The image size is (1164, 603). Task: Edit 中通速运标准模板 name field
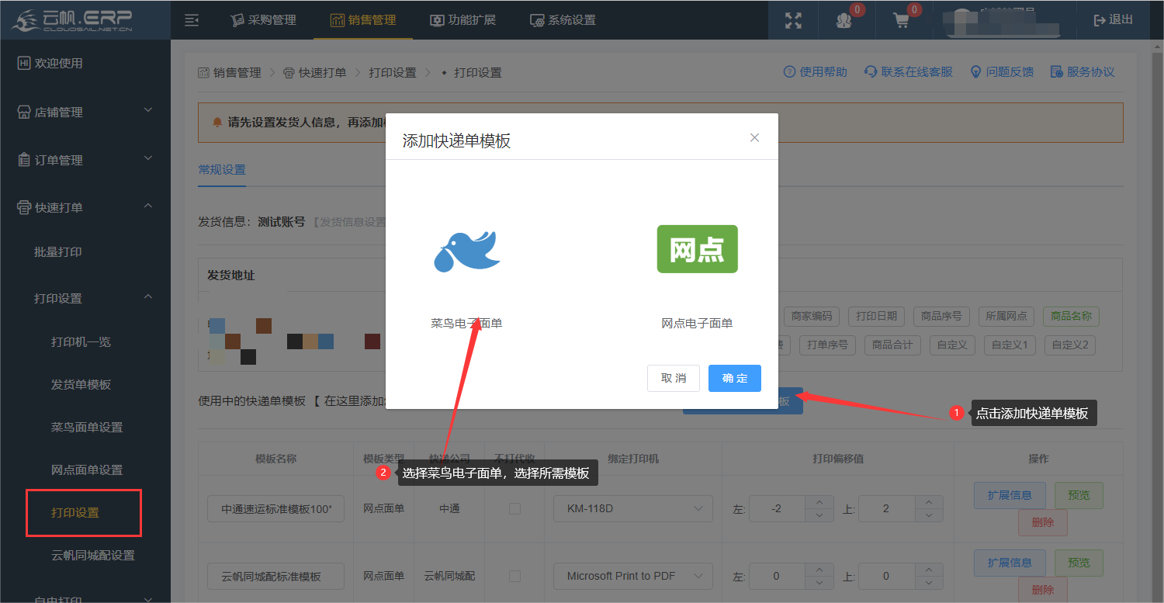[x=276, y=509]
